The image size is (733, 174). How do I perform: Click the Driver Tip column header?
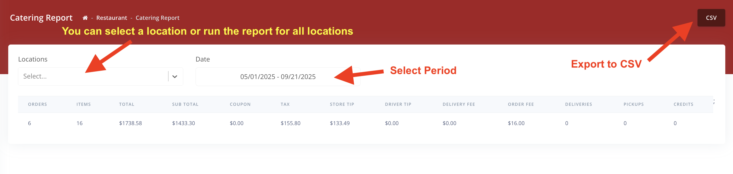coord(398,104)
